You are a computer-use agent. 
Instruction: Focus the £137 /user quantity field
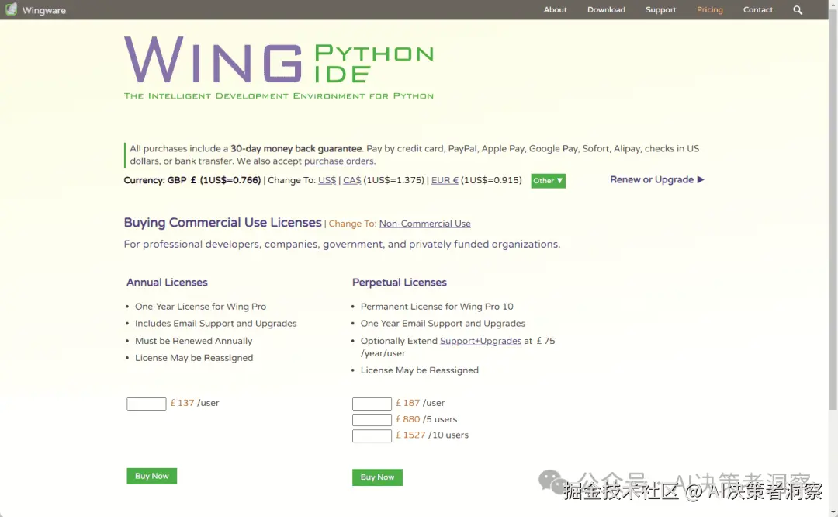point(147,404)
